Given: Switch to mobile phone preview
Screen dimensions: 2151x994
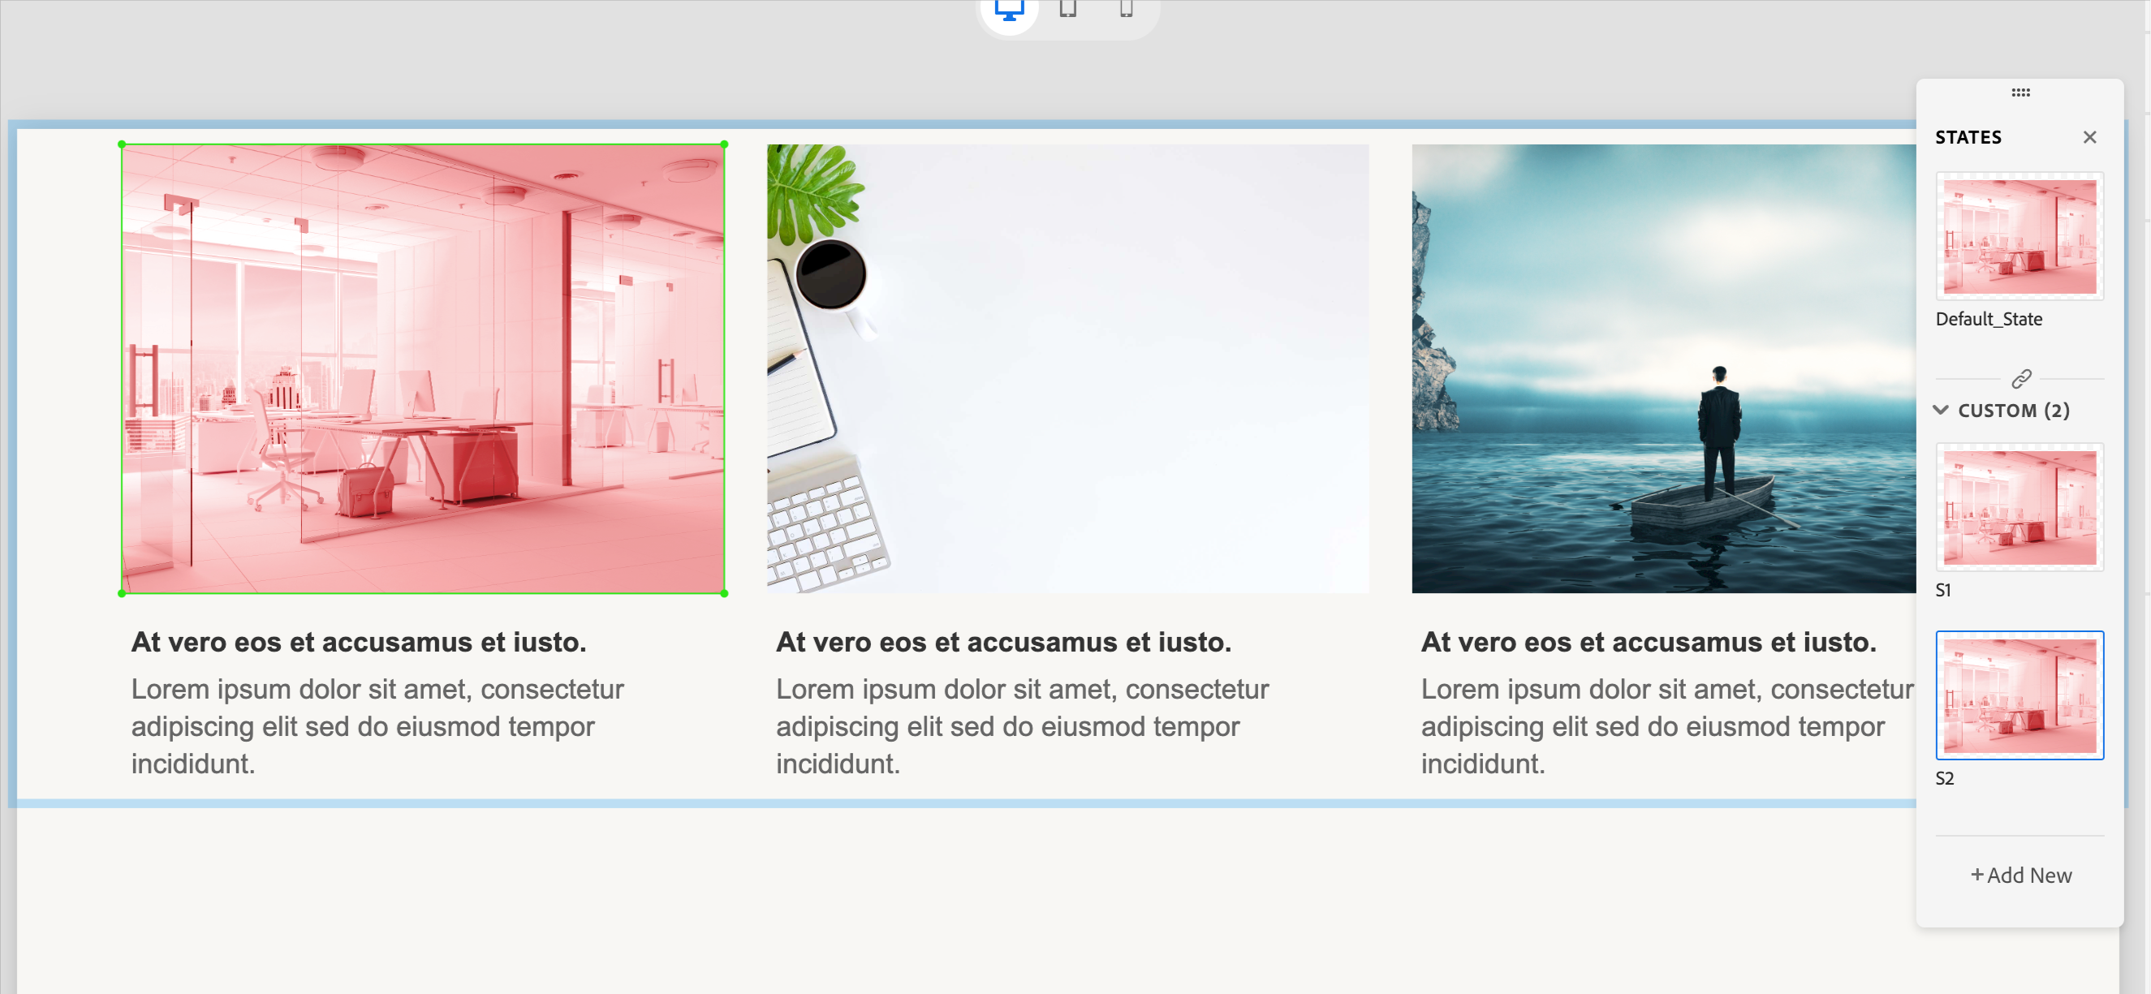Looking at the screenshot, I should (x=1126, y=10).
